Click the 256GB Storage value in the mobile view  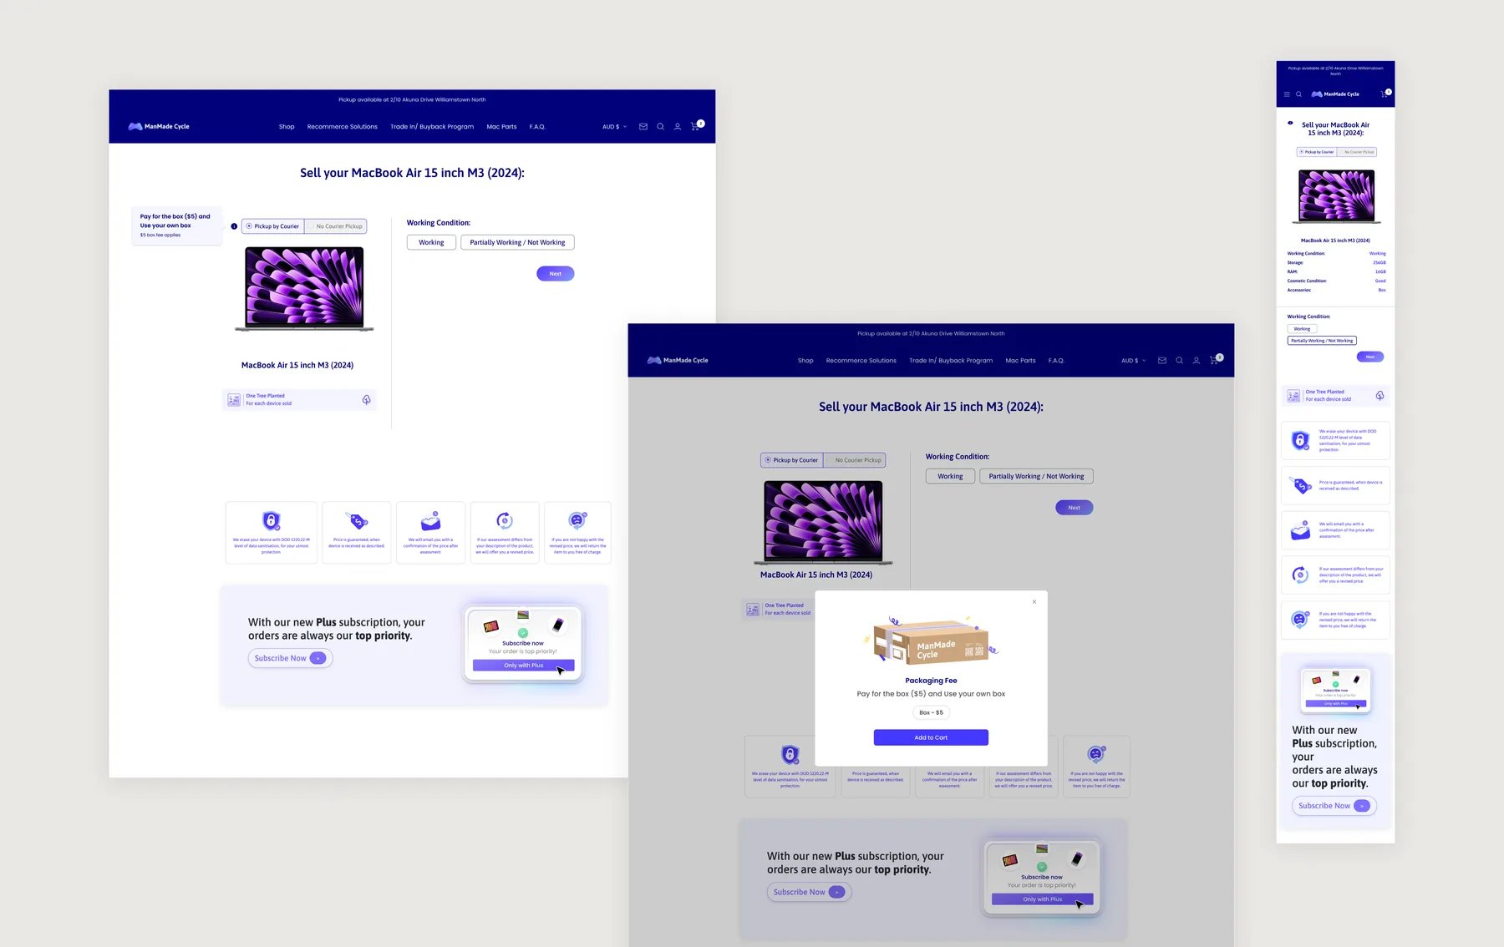coord(1379,263)
